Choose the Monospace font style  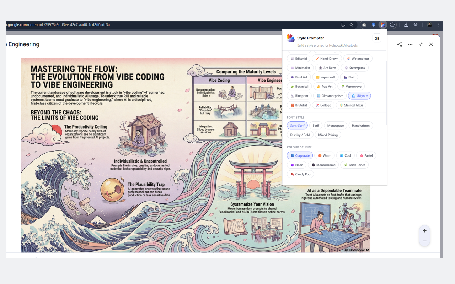[335, 125]
